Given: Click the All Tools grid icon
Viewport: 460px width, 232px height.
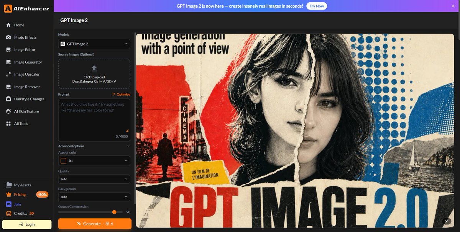Looking at the screenshot, I should pos(8,124).
